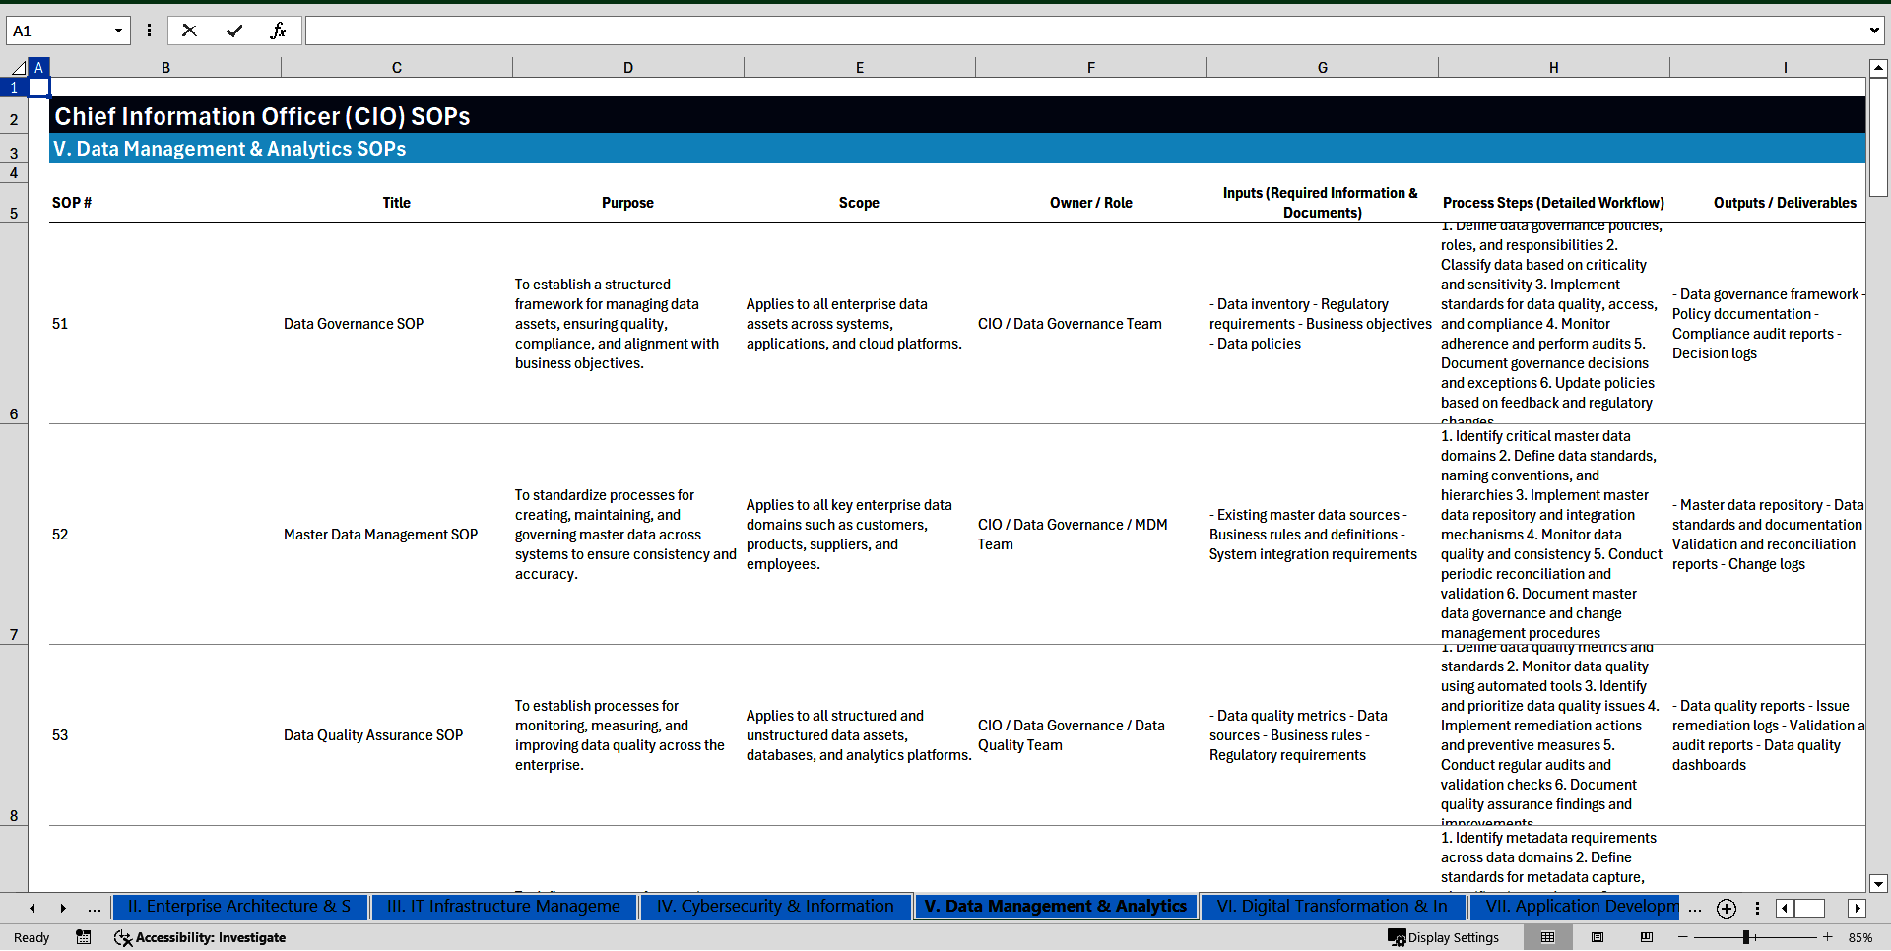The width and height of the screenshot is (1891, 951).
Task: Open the Name Box dropdown arrow
Action: tap(118, 31)
